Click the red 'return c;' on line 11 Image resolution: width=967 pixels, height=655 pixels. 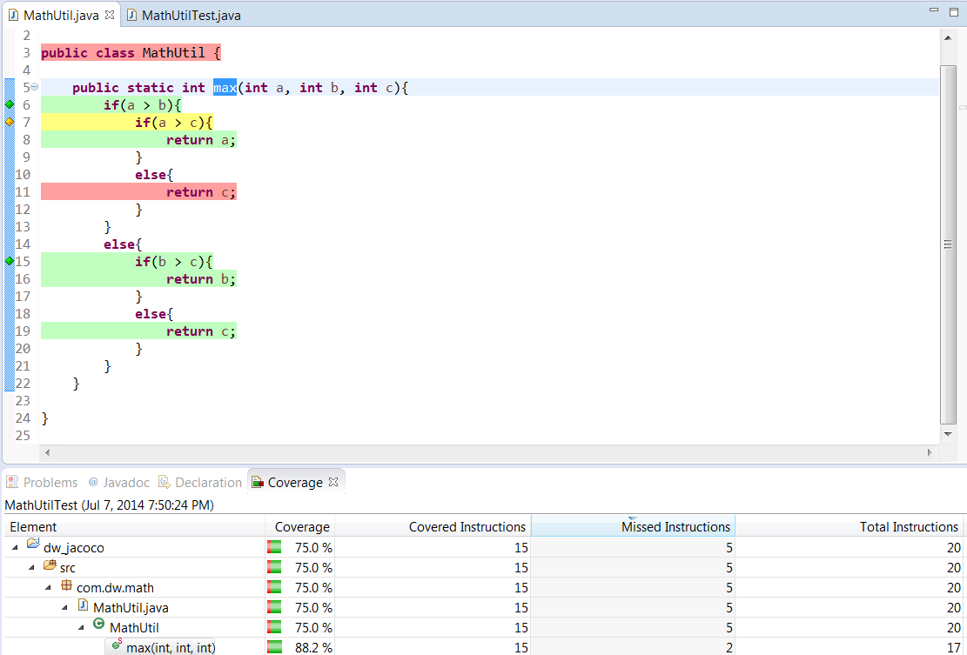click(200, 192)
